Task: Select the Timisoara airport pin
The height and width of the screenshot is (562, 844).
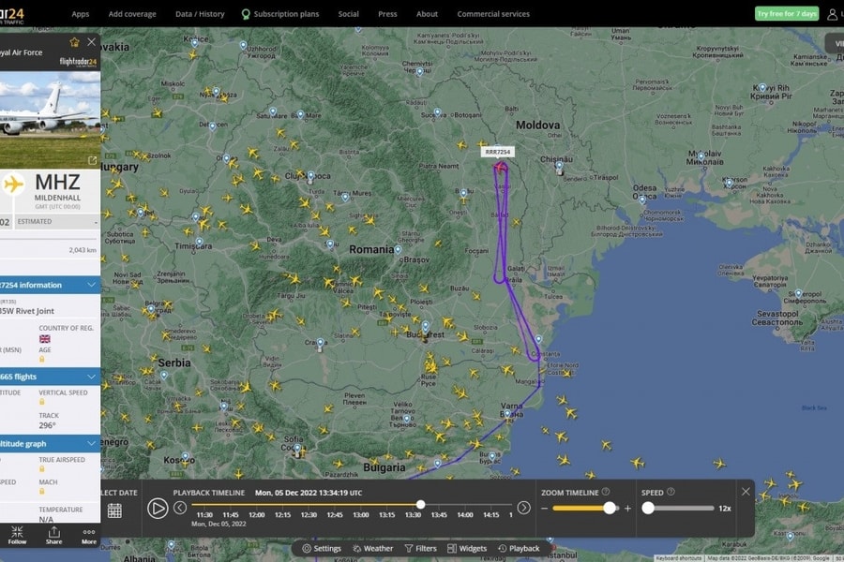Action: 199,242
